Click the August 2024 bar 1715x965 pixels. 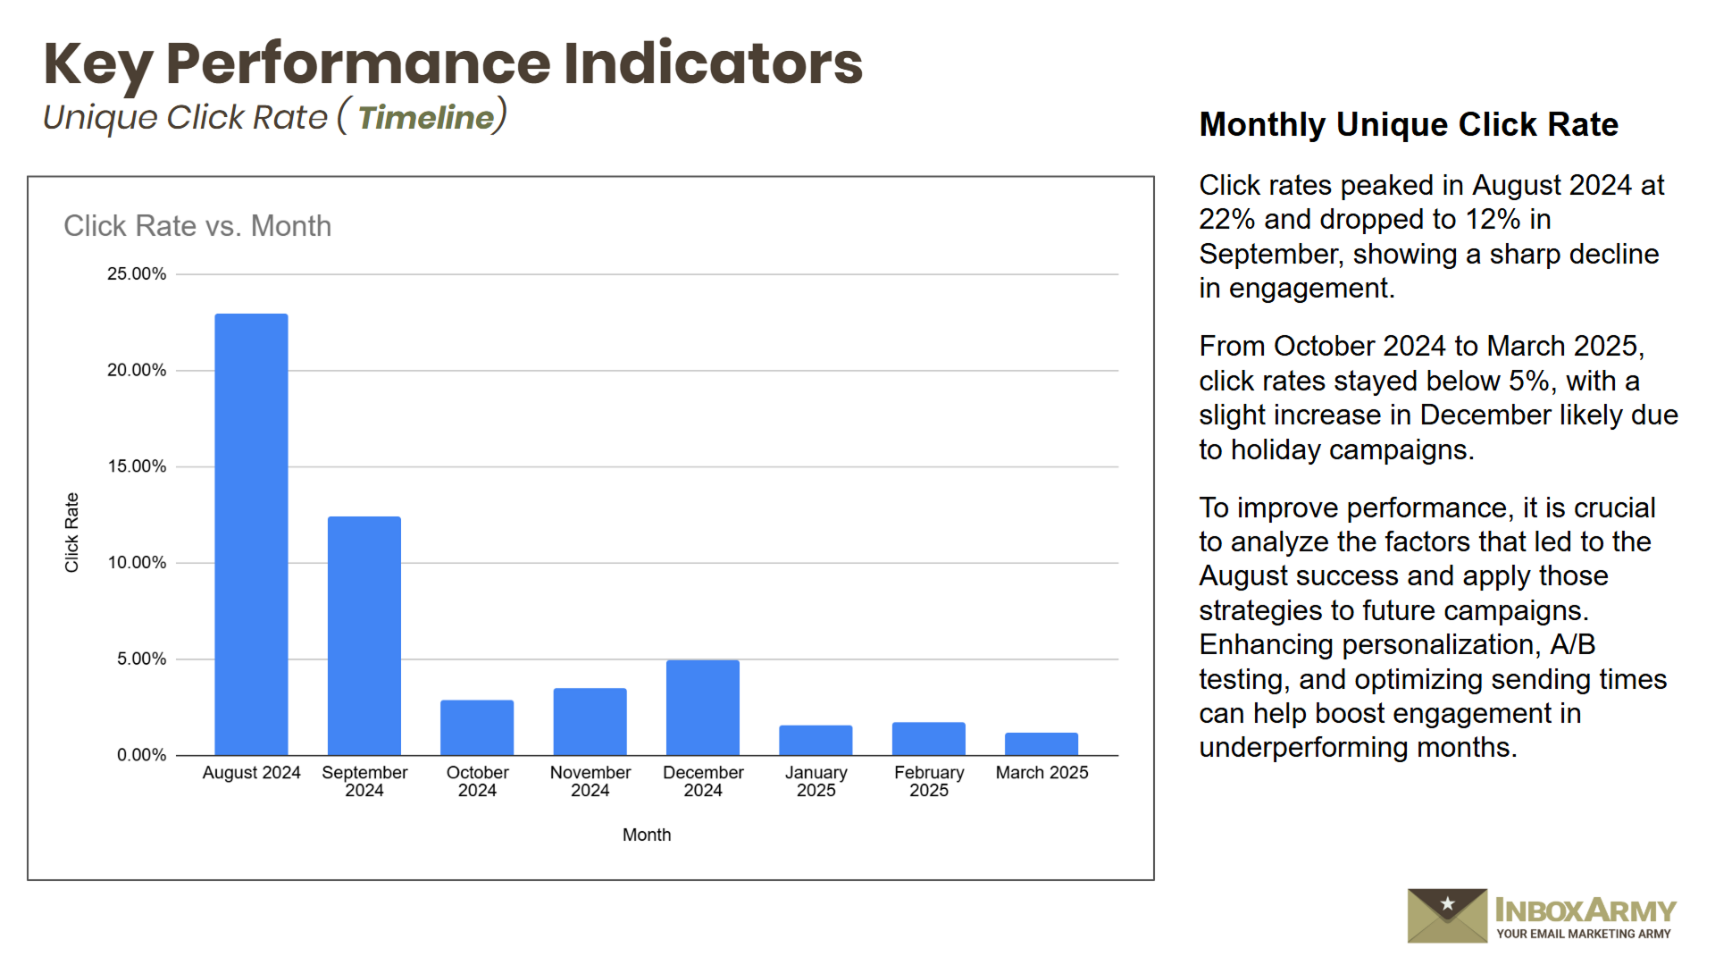[251, 534]
